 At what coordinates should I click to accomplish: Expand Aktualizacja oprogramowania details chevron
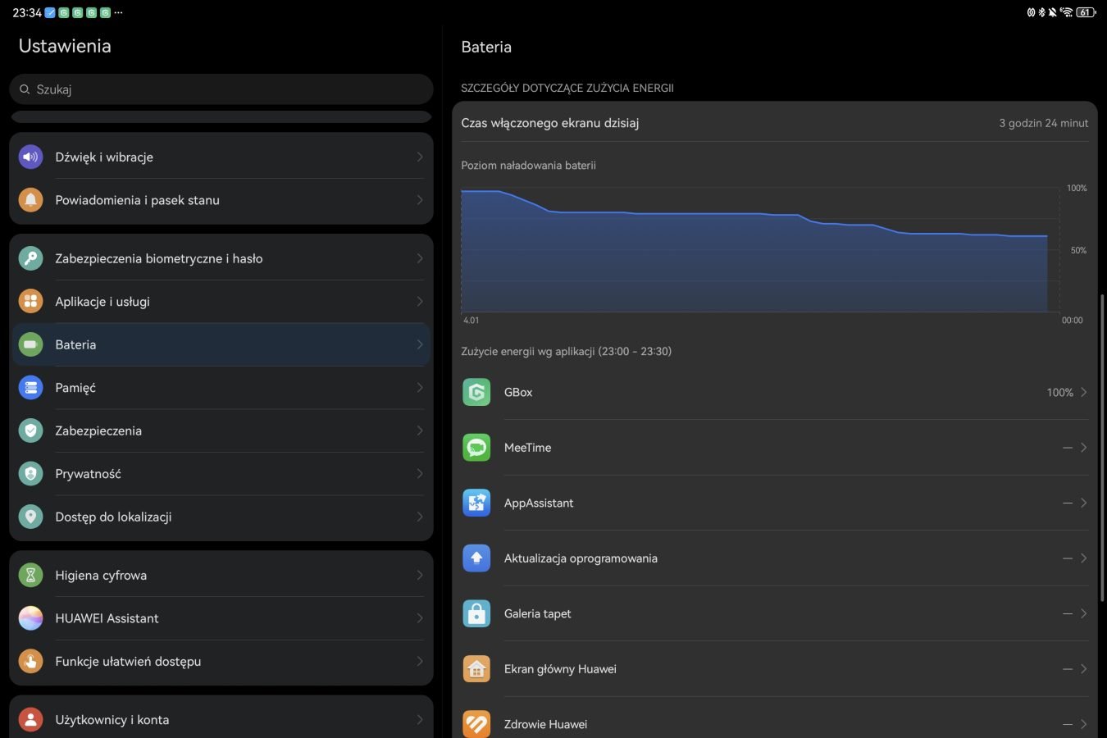1083,558
